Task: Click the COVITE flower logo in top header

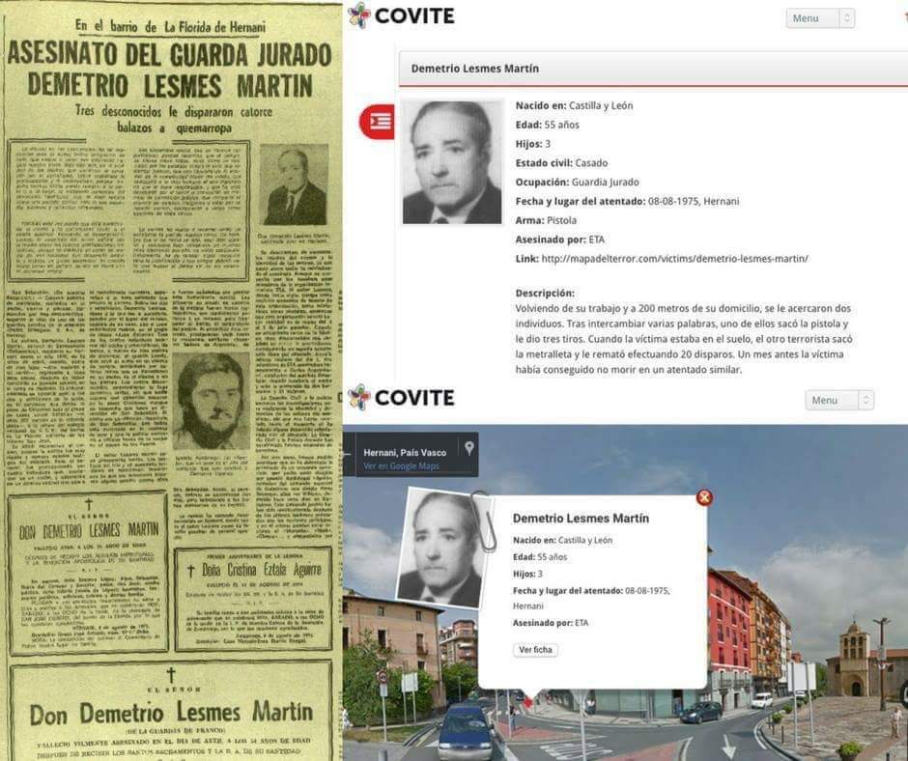Action: 359,15
